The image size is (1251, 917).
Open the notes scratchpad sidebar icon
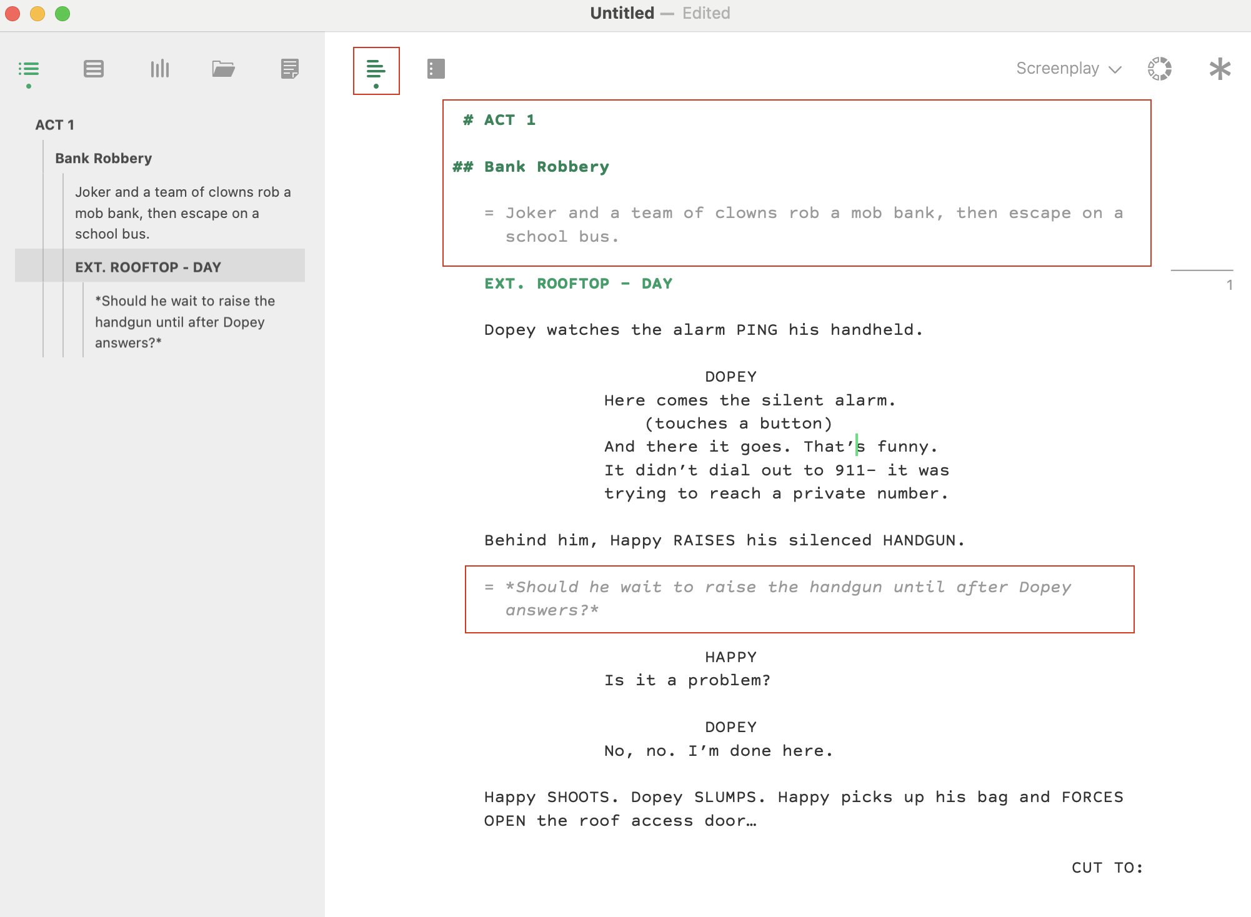pyautogui.click(x=289, y=69)
